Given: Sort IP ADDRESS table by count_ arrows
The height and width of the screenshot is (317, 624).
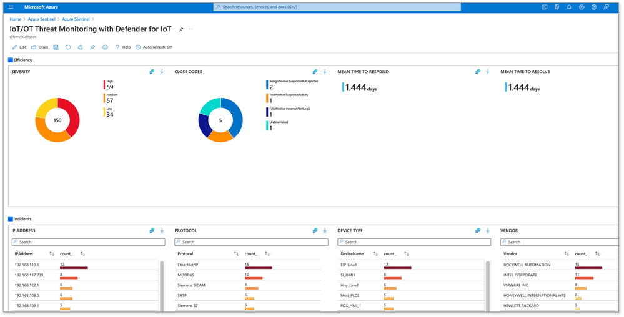Looking at the screenshot, I should click(x=83, y=254).
